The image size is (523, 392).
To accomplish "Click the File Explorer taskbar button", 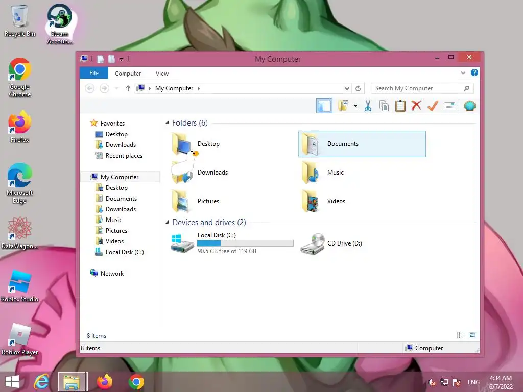I will click(72, 382).
